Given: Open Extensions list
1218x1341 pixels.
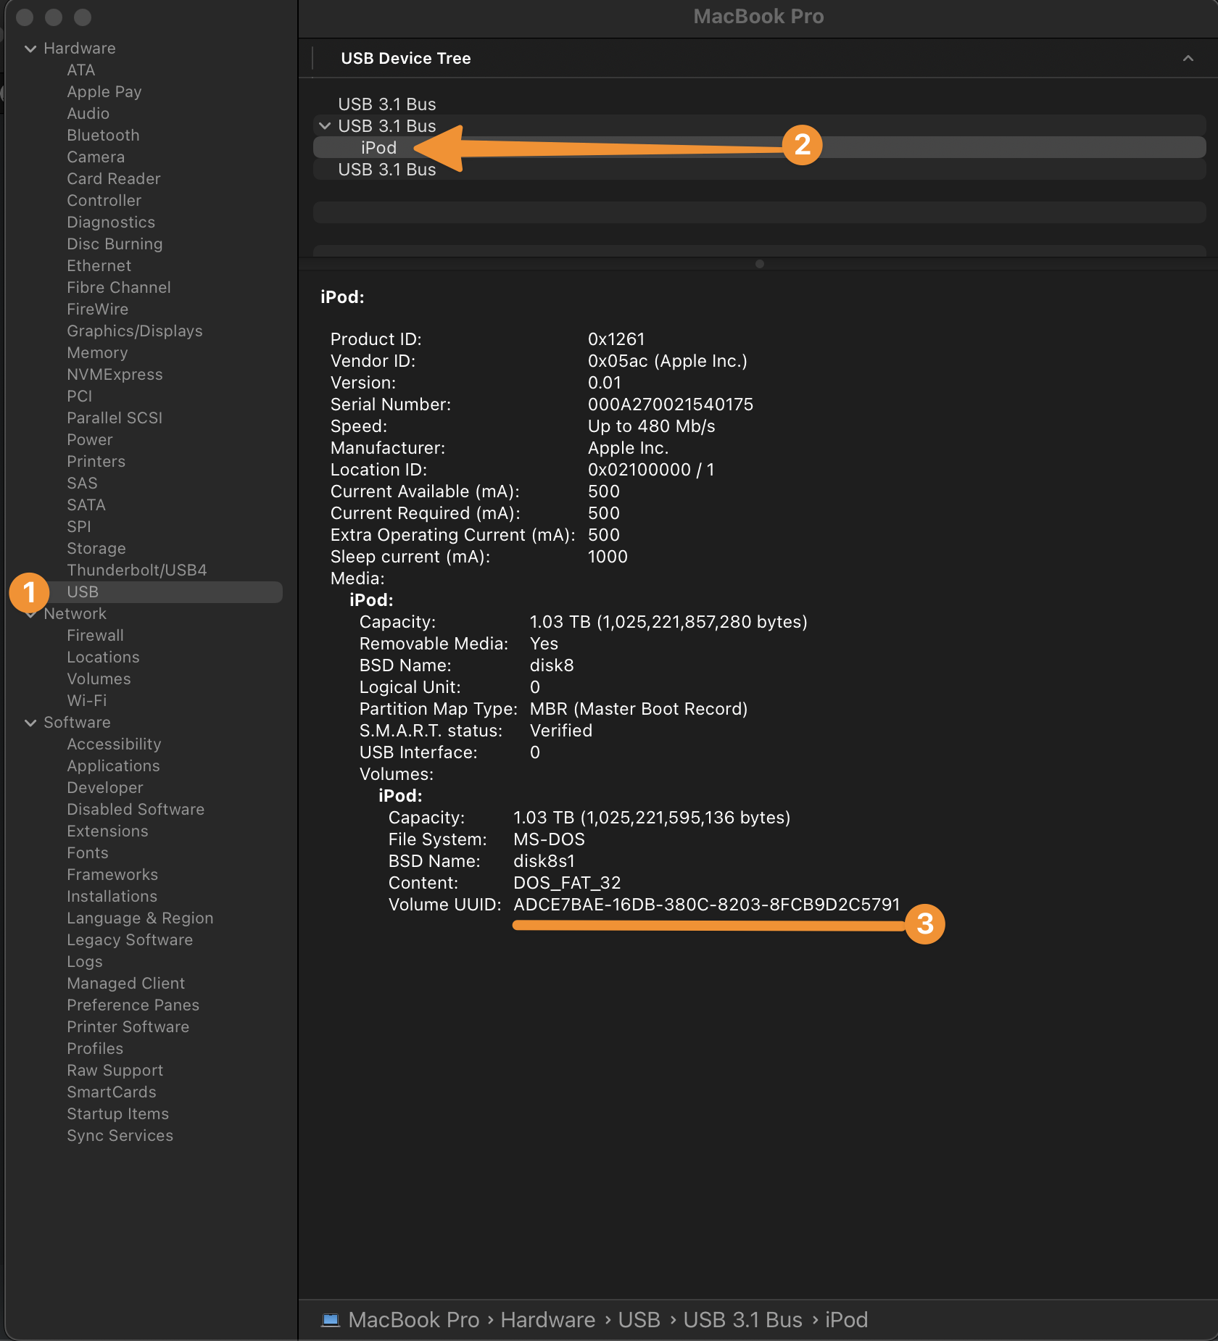Looking at the screenshot, I should pos(107,831).
